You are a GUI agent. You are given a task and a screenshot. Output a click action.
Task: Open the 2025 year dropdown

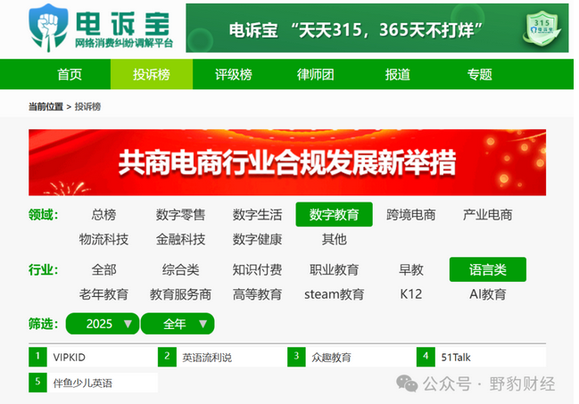click(x=103, y=324)
